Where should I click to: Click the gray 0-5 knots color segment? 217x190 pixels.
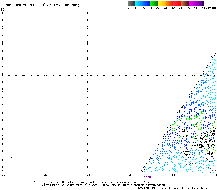(x=131, y=4)
